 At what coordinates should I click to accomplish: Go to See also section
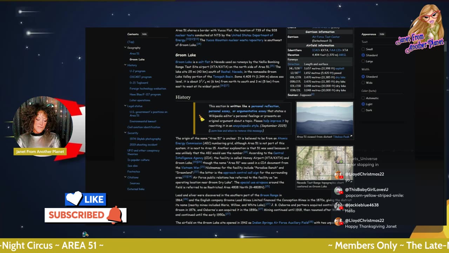133,166
